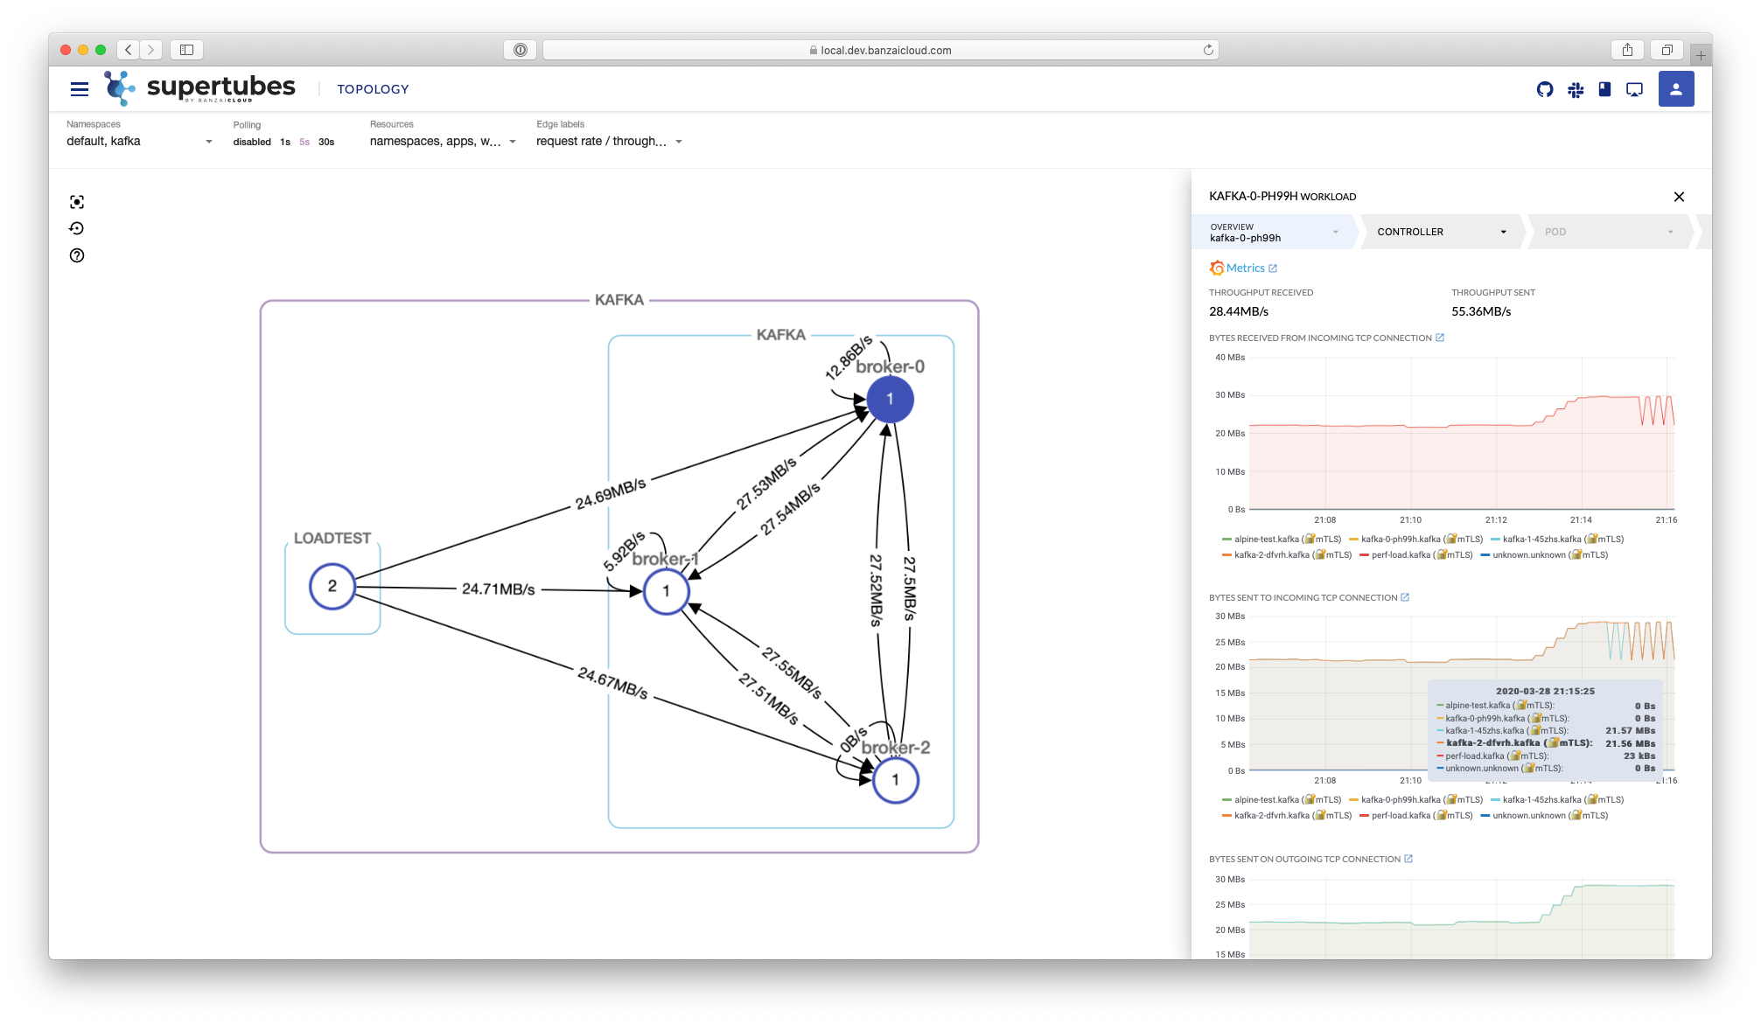Image resolution: width=1761 pixels, height=1024 pixels.
Task: Click Safari back navigation button
Action: point(129,50)
